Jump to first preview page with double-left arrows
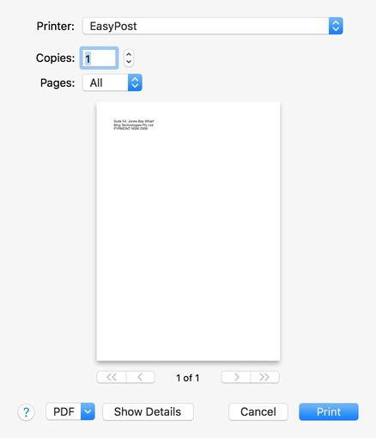376x438 pixels. (x=112, y=377)
